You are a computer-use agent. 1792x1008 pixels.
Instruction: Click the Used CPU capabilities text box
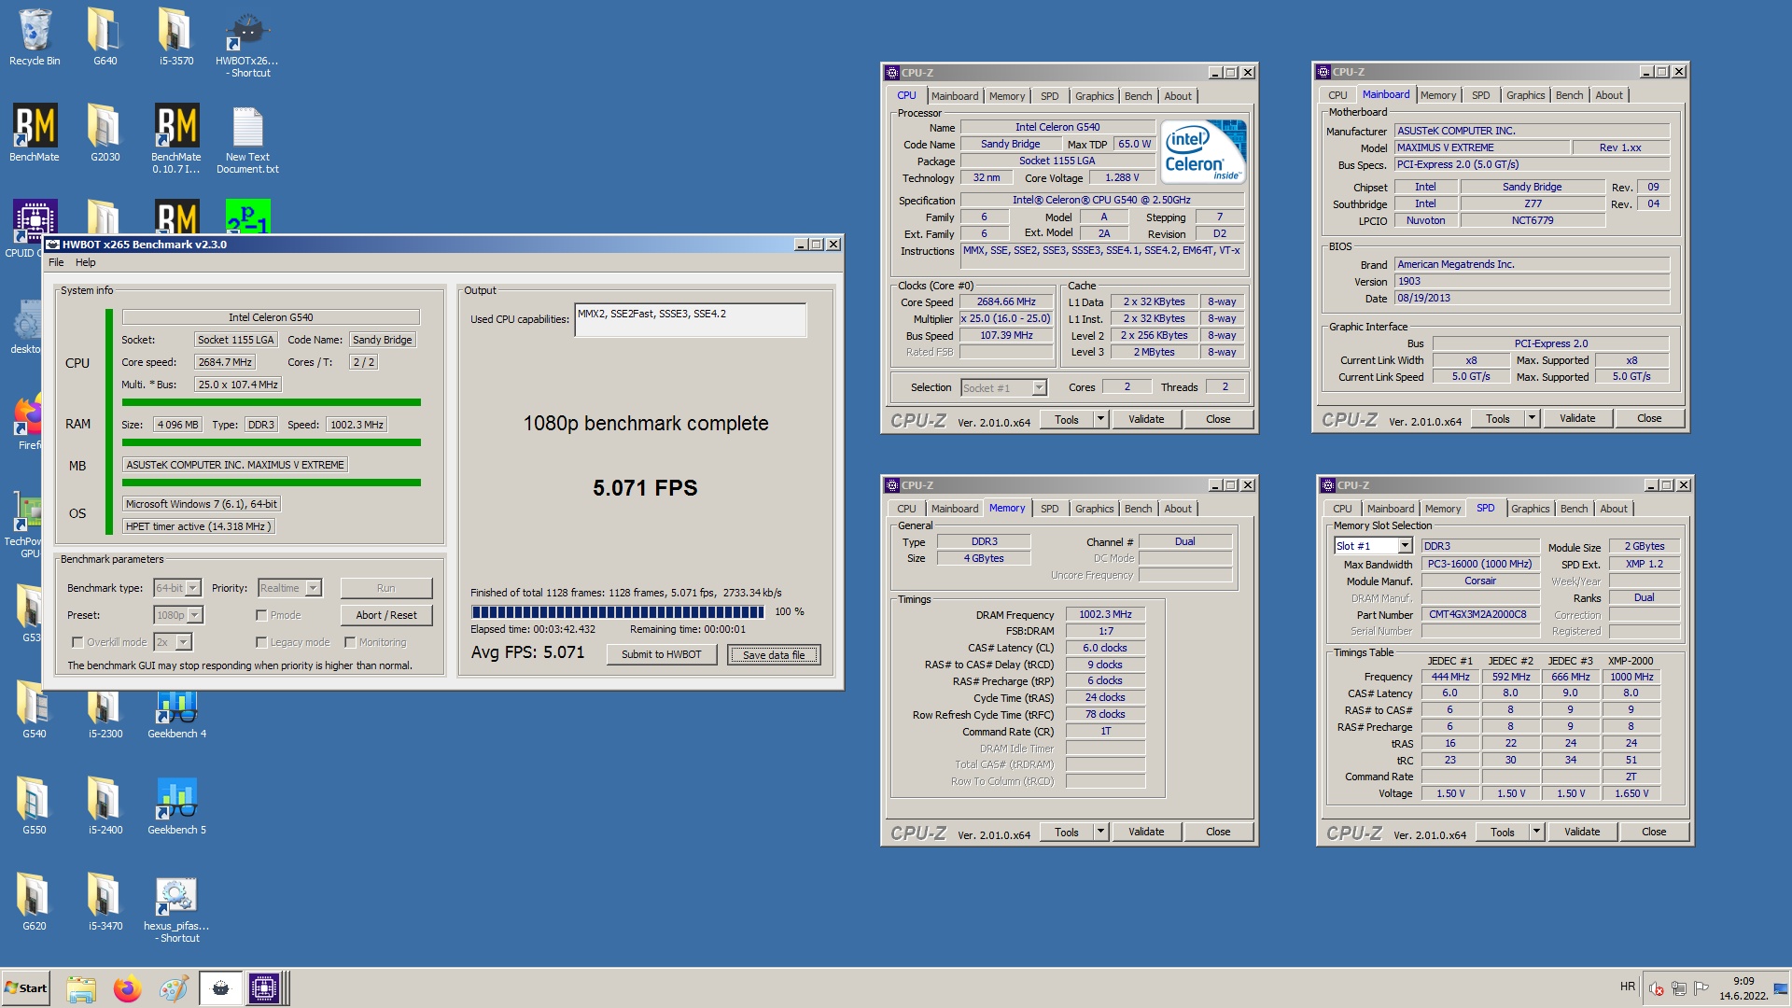point(691,320)
